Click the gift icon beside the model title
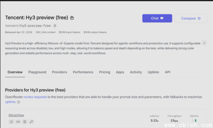Screen dimensions: 213x128 point(72,18)
